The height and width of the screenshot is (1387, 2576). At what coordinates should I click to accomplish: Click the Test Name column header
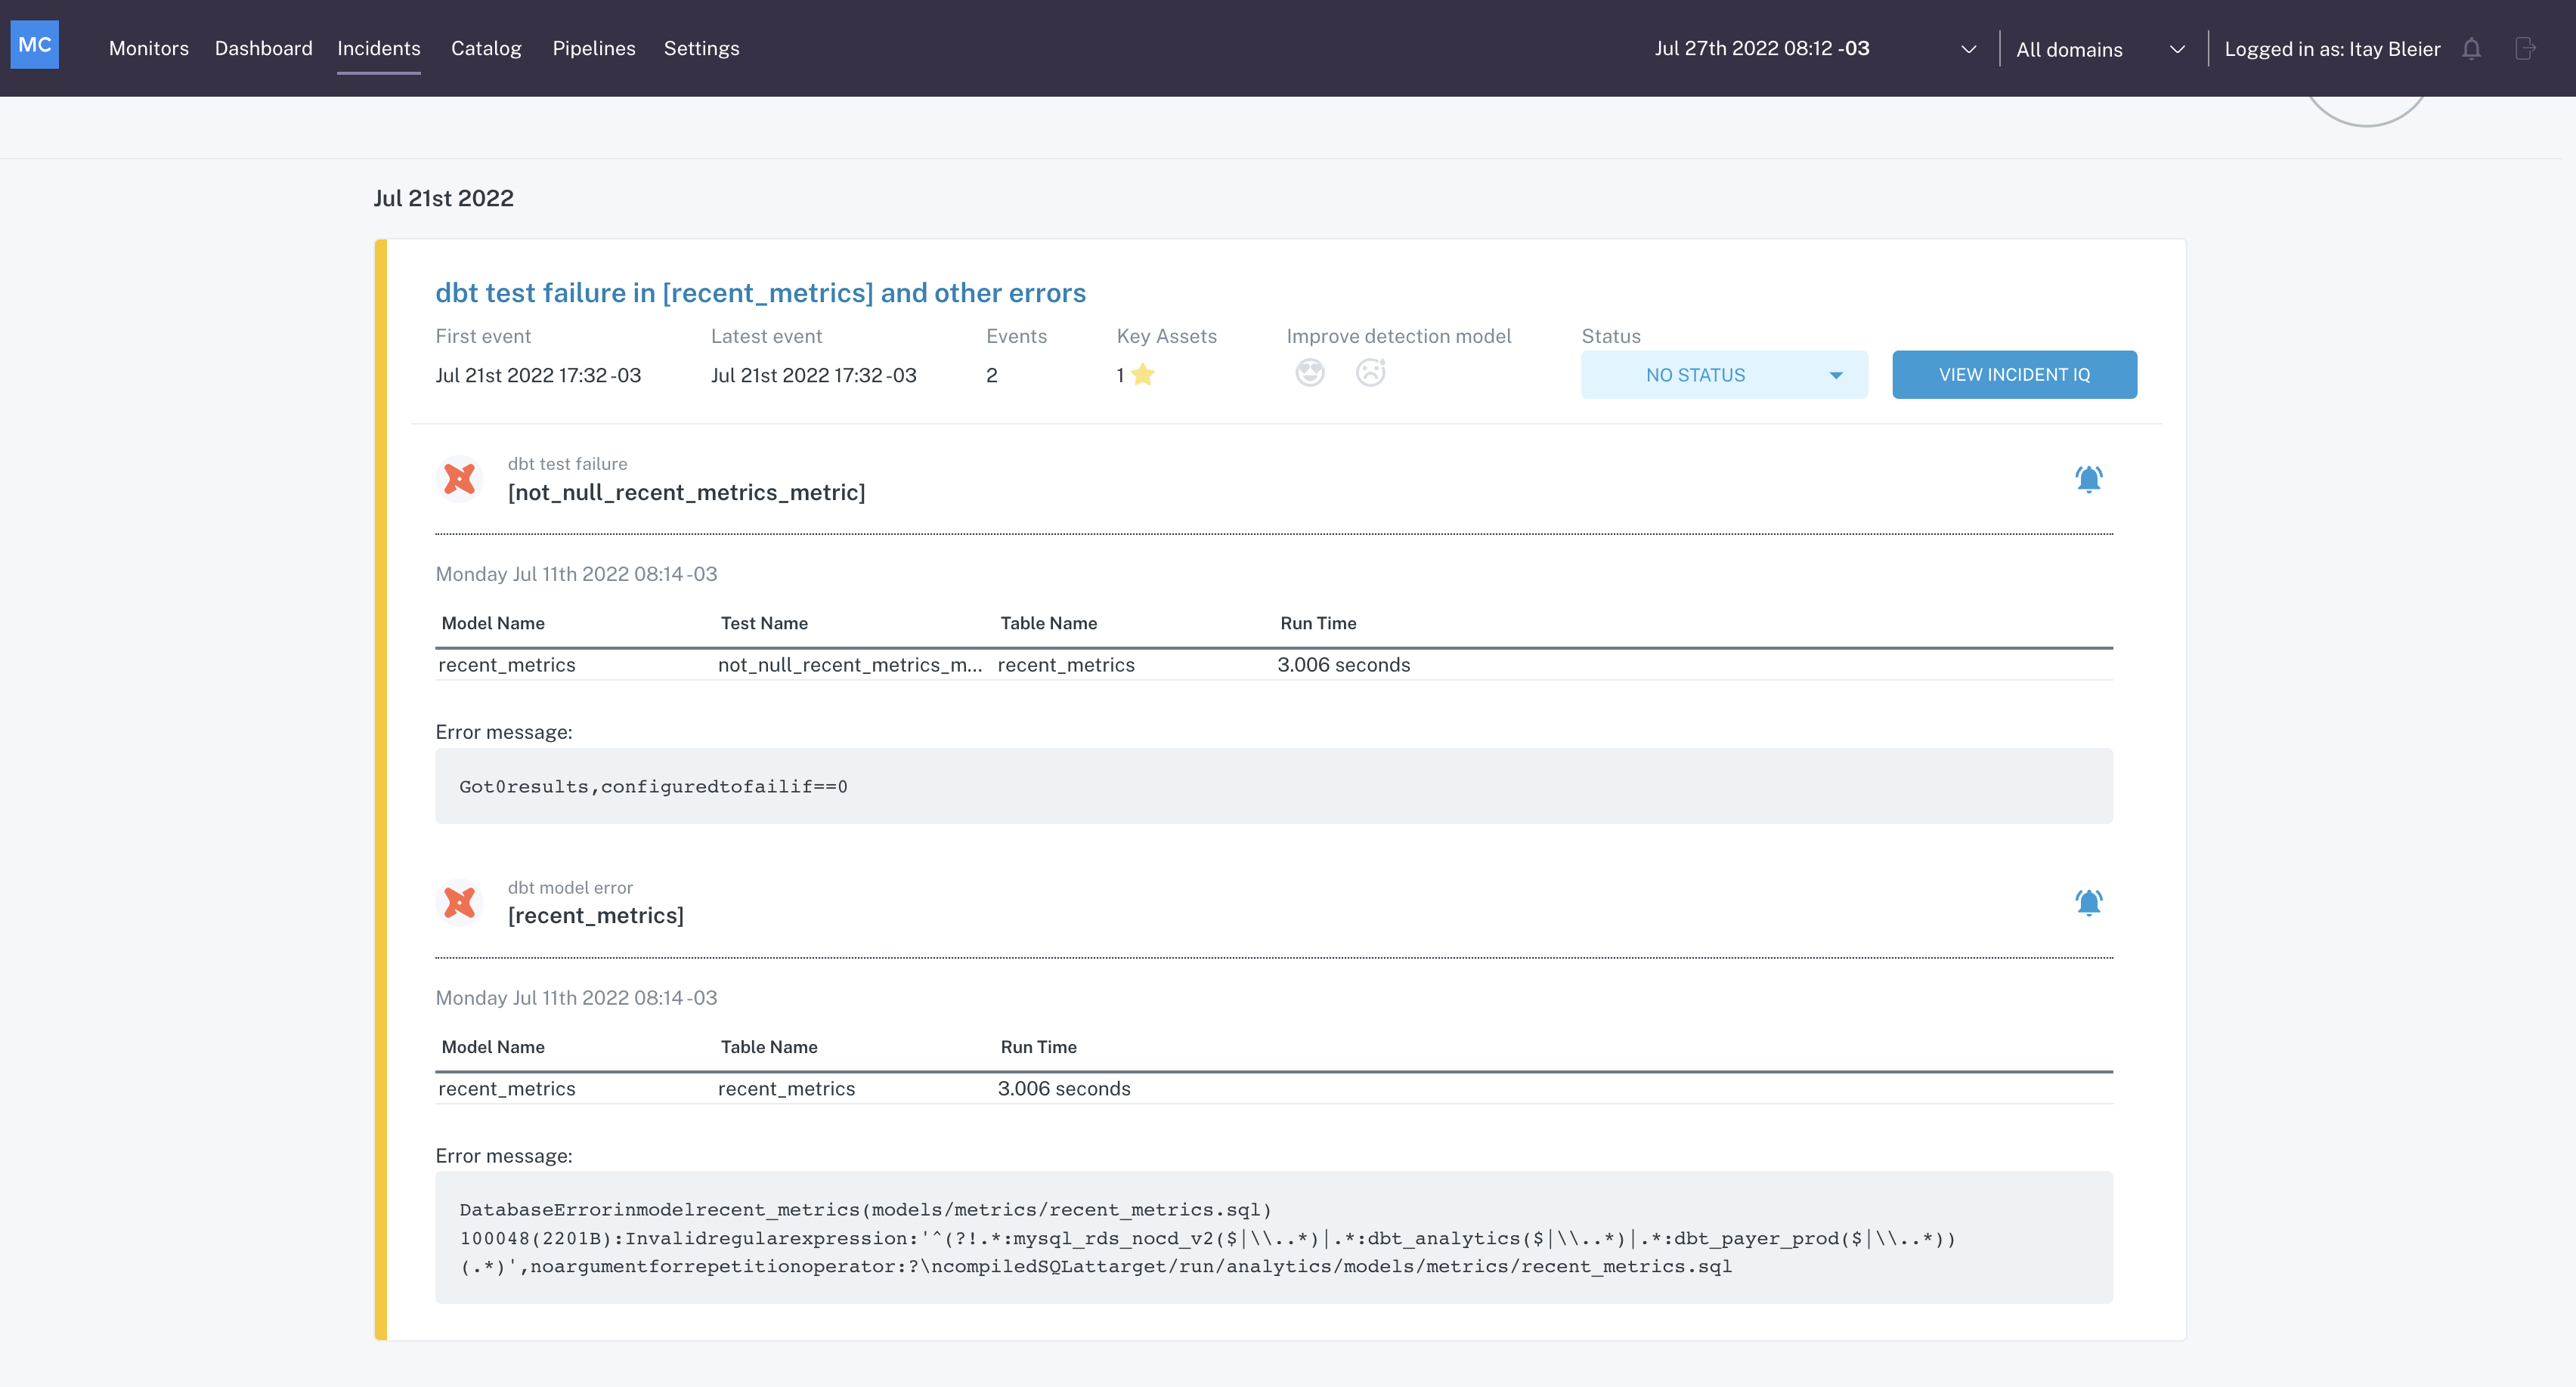(x=764, y=622)
